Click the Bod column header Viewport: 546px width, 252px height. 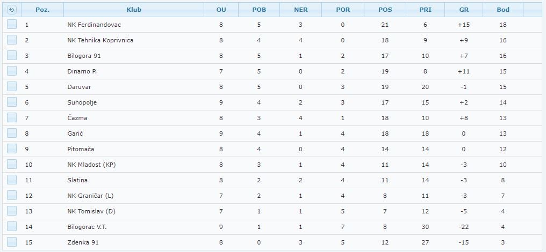(x=503, y=10)
